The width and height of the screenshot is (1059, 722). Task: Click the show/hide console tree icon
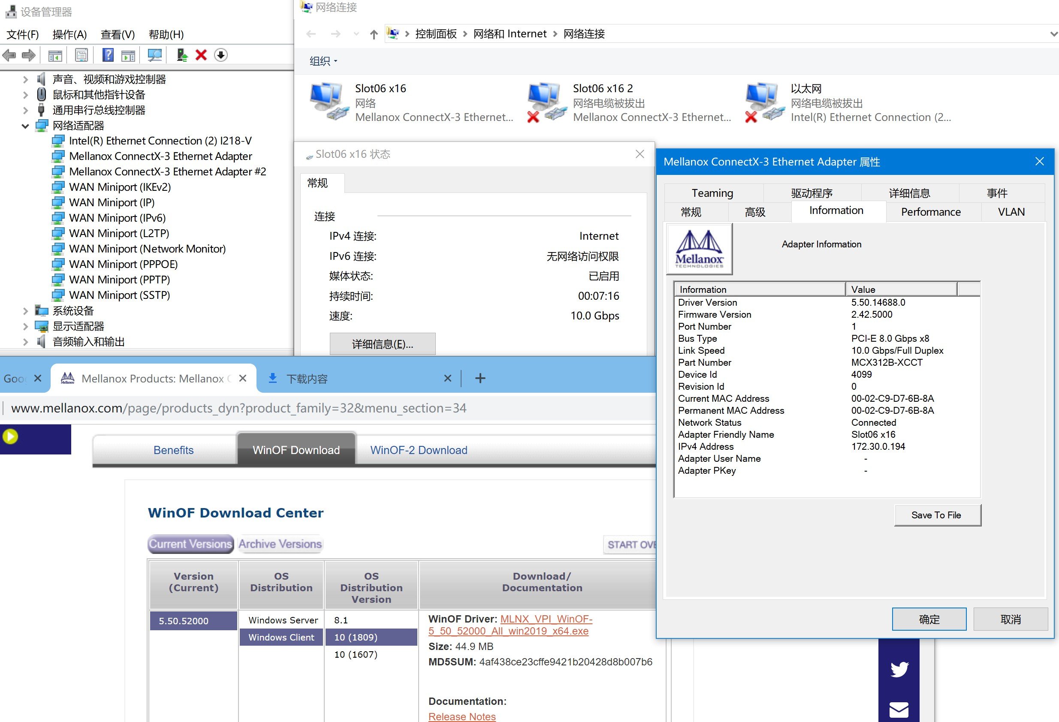point(55,56)
